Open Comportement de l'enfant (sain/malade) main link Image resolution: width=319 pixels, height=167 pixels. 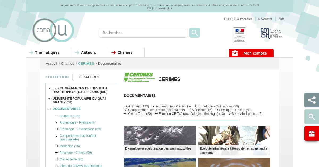coord(157,110)
